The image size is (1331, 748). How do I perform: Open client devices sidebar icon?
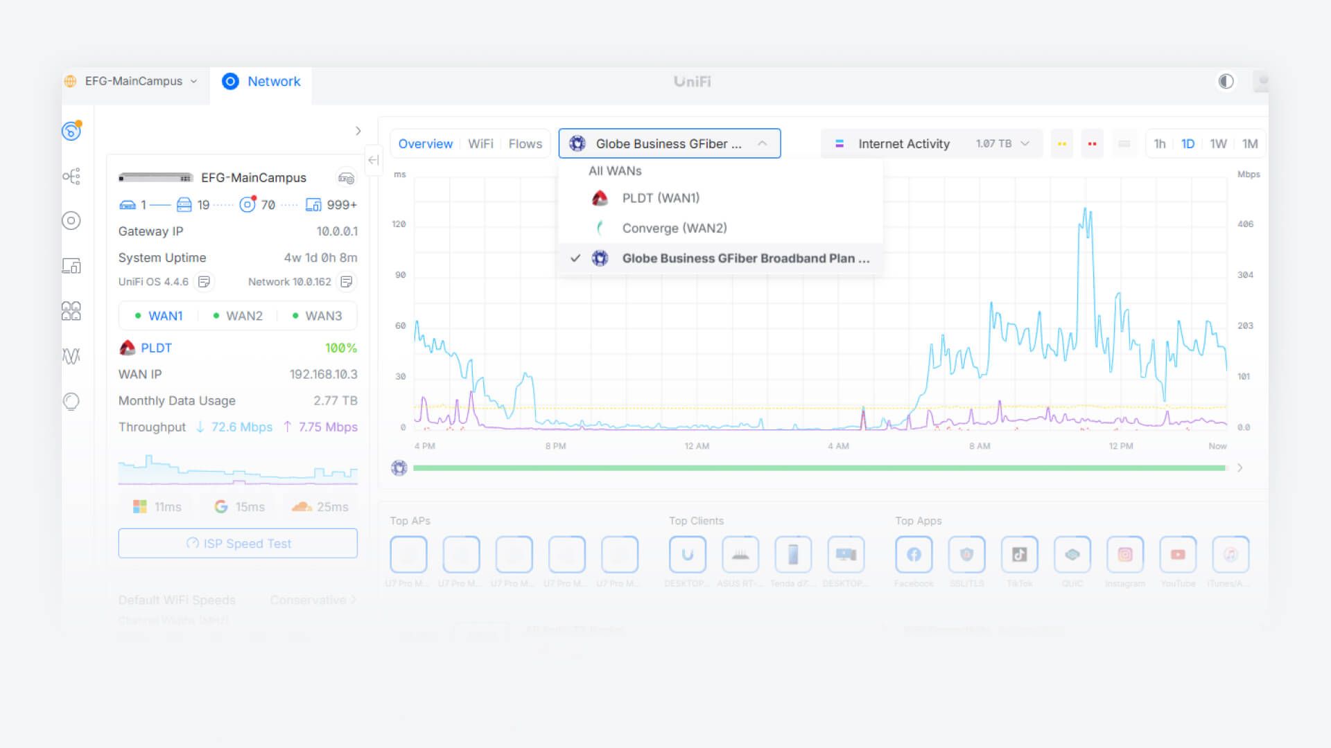(x=71, y=266)
